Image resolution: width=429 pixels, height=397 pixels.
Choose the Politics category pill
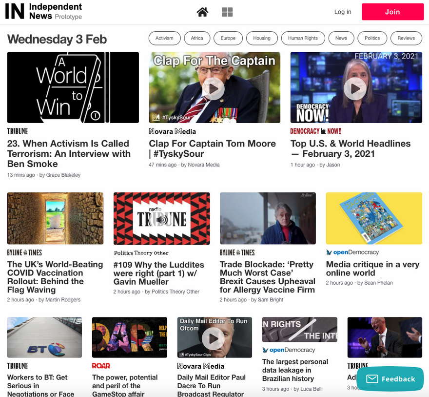pos(372,38)
